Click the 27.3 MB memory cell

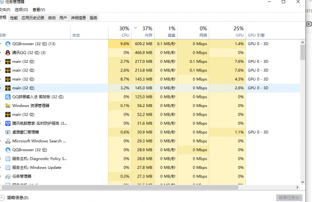coord(143,177)
